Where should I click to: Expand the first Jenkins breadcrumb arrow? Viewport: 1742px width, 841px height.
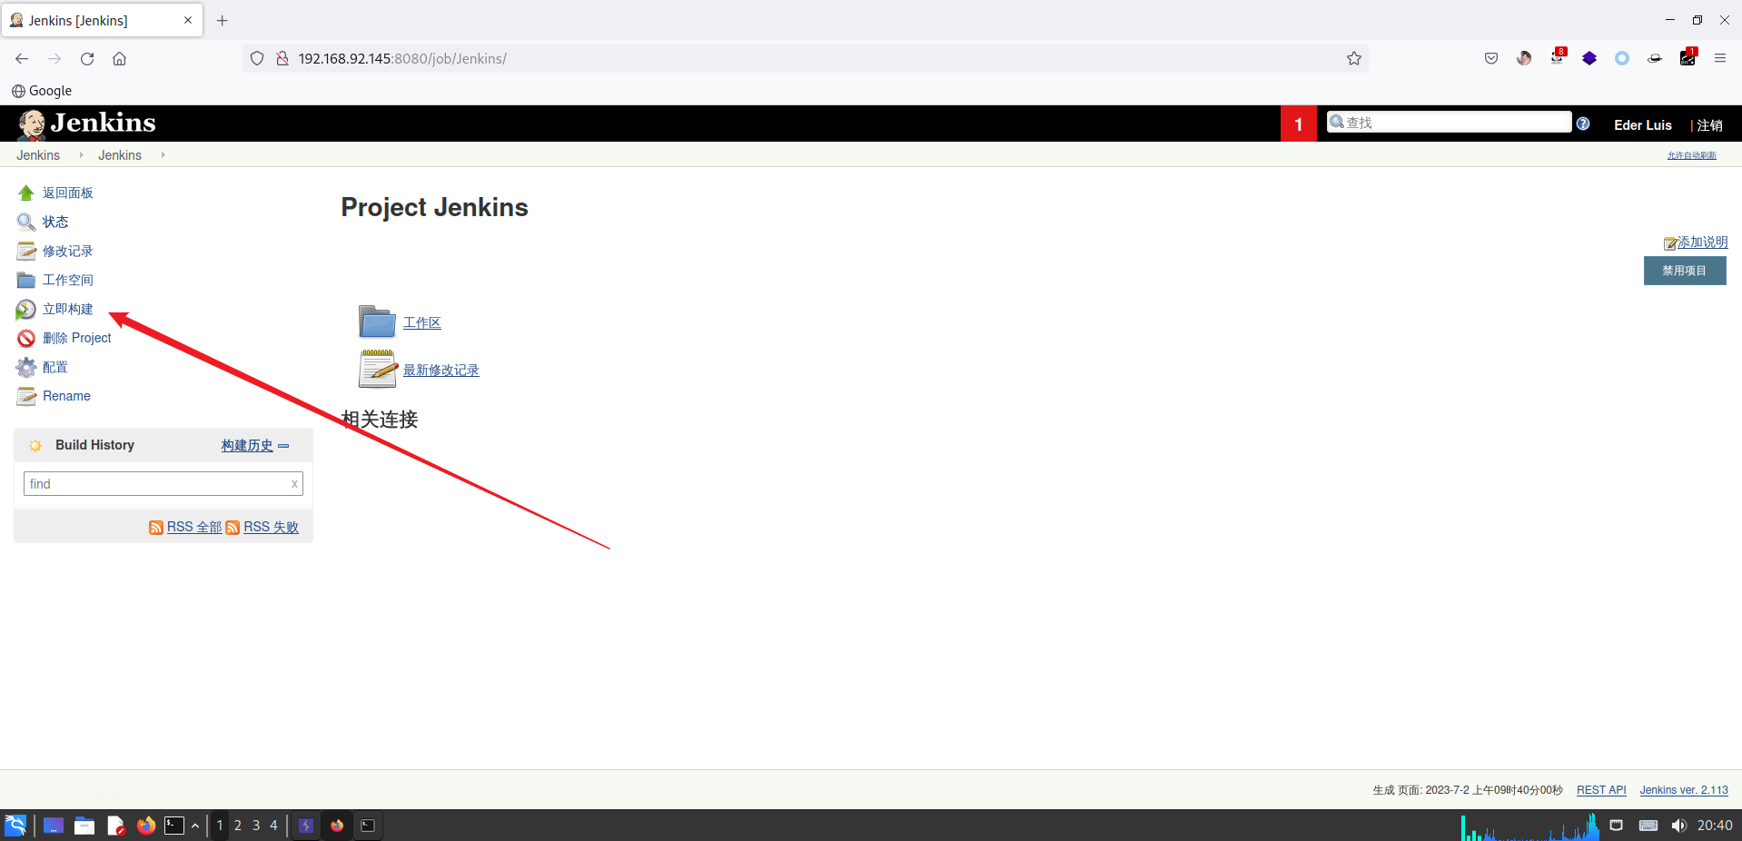(81, 155)
